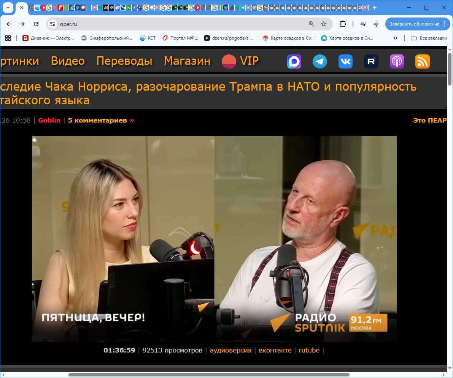Reload the page
Viewport: 453px width, 378px height.
(x=36, y=24)
